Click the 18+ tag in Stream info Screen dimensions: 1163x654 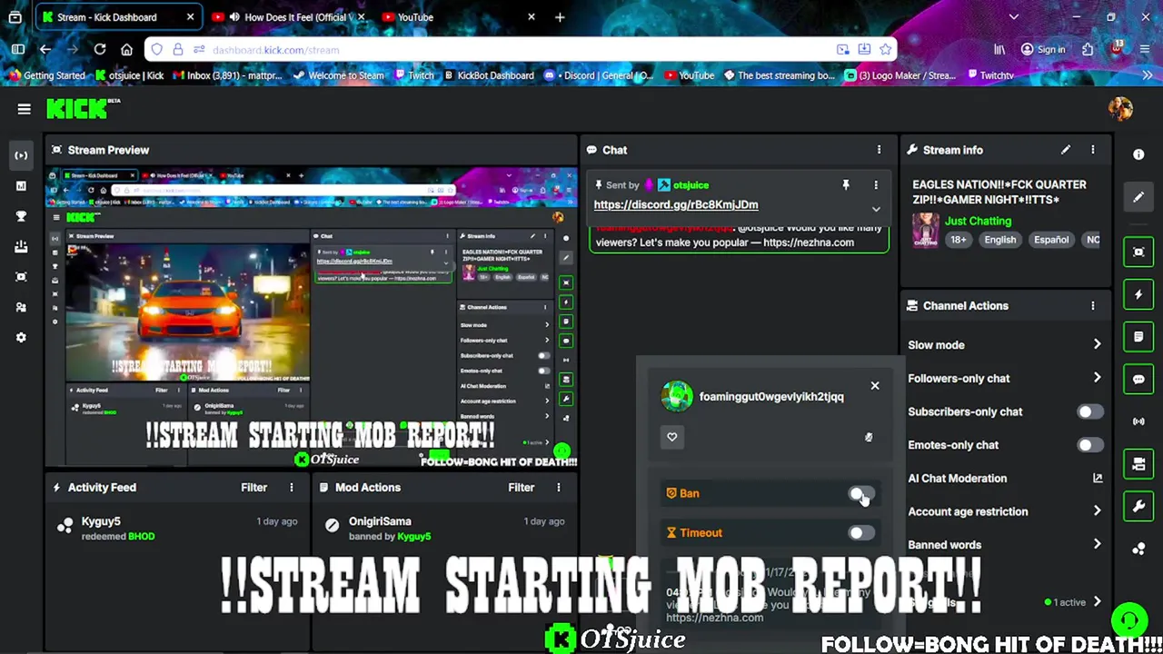coord(959,240)
